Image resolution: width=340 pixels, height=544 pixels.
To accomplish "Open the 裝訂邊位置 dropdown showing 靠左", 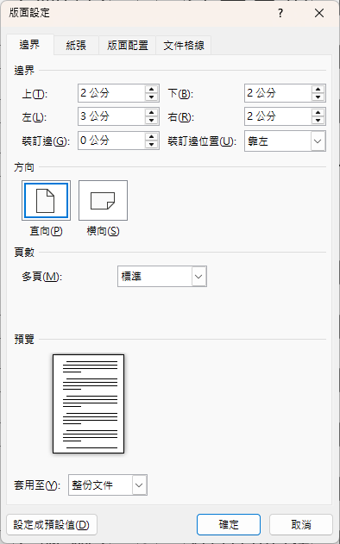I will pyautogui.click(x=285, y=141).
